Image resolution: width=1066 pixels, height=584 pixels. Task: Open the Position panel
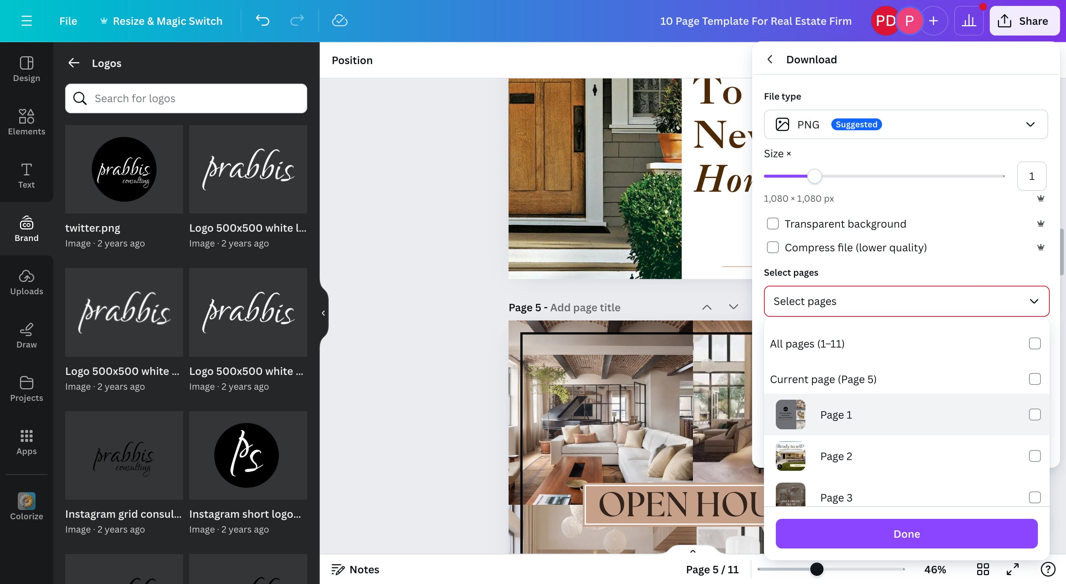[352, 60]
